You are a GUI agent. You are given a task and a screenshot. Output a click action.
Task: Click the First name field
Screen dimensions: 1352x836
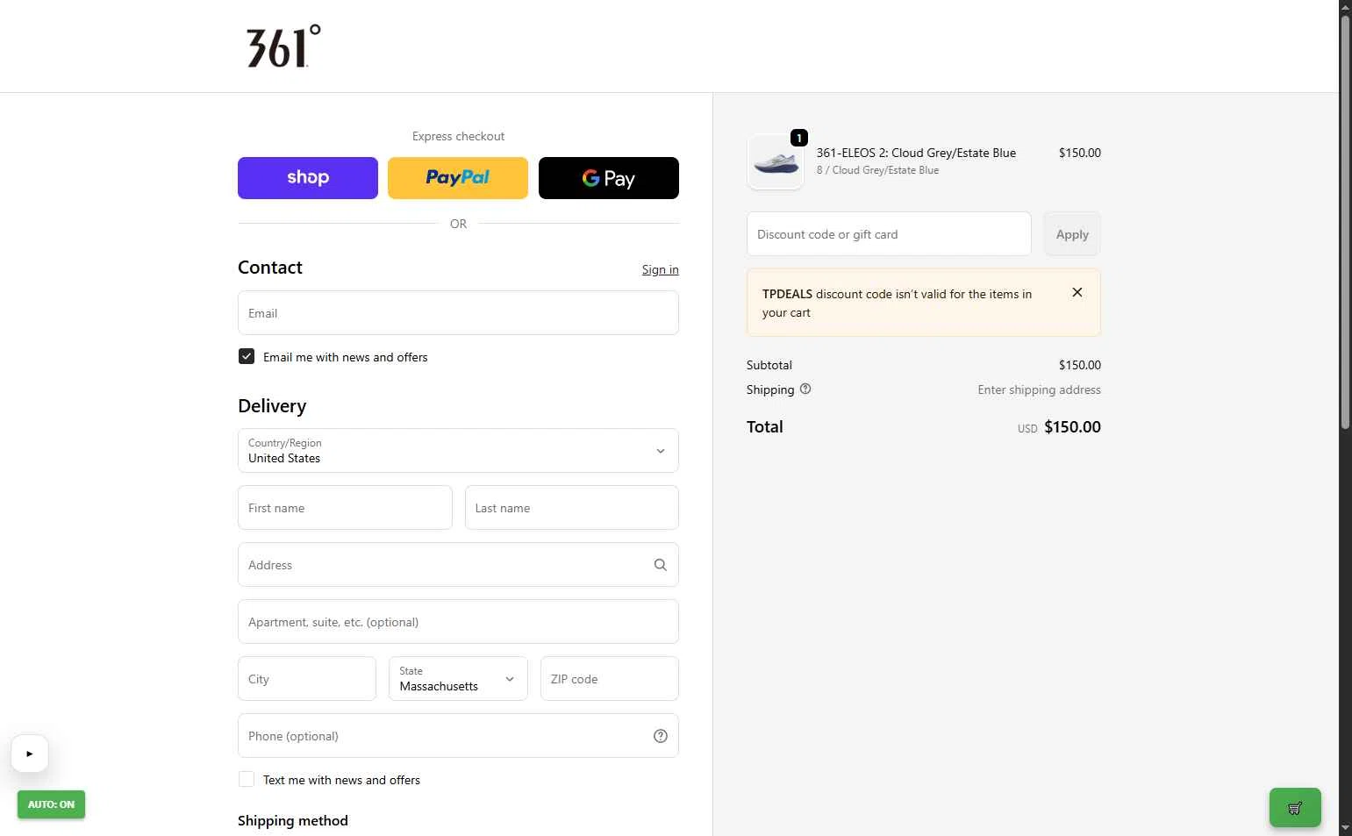pos(345,508)
